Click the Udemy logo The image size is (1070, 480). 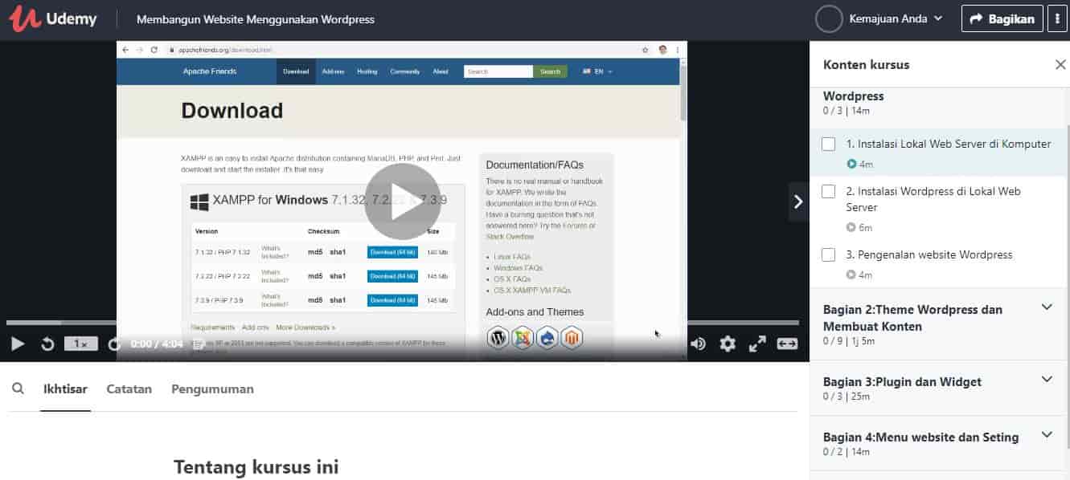pos(51,19)
